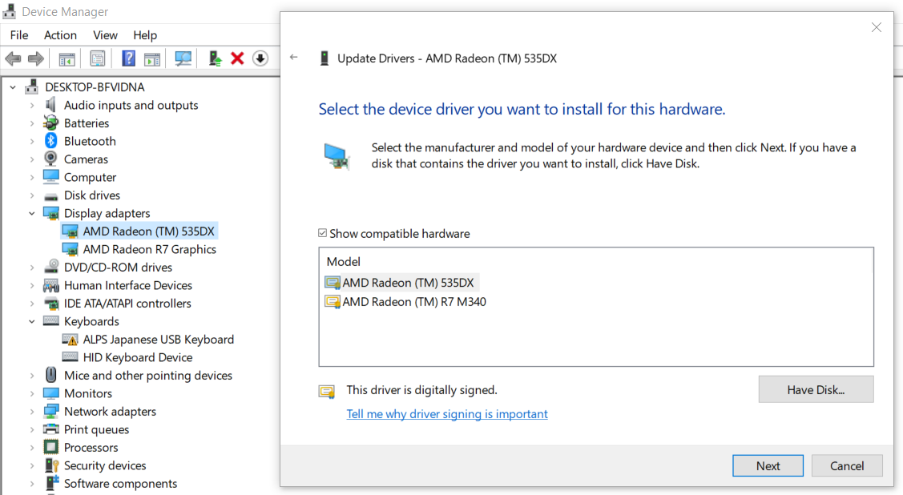
Task: Click the DESKTOP-BFVIDNA computer name
Action: (x=95, y=87)
